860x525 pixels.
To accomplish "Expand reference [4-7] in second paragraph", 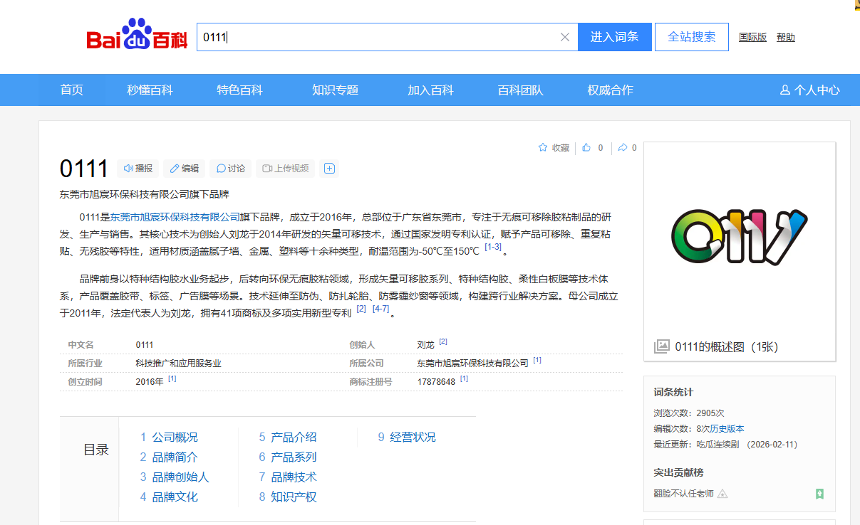I will (x=380, y=308).
